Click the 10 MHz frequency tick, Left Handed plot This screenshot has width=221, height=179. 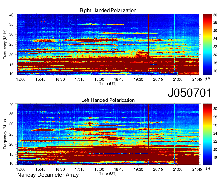[x=11, y=163]
